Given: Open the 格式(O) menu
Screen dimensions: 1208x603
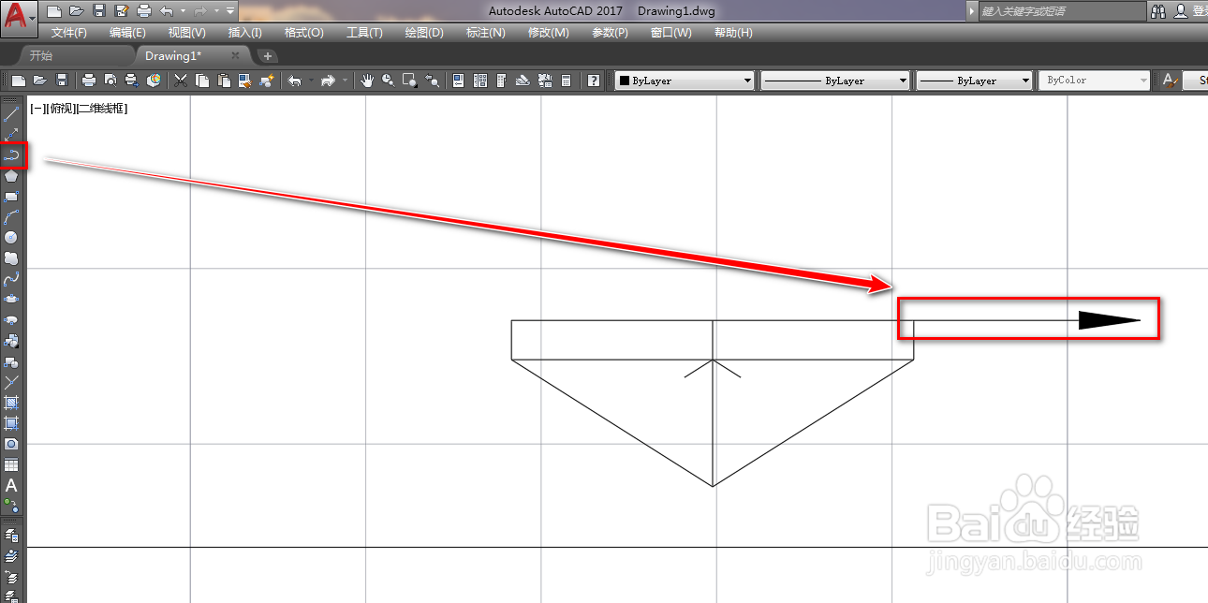Looking at the screenshot, I should coord(303,33).
